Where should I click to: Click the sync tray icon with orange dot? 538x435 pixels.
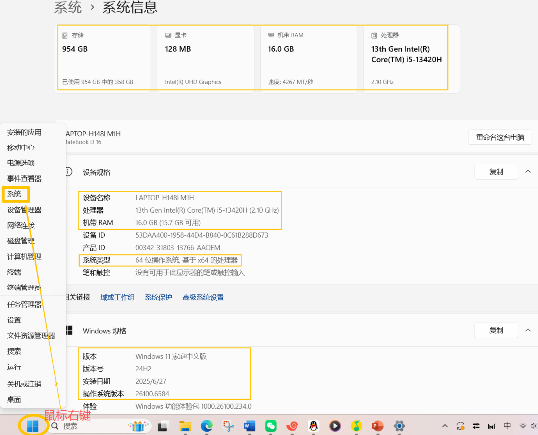click(x=460, y=426)
